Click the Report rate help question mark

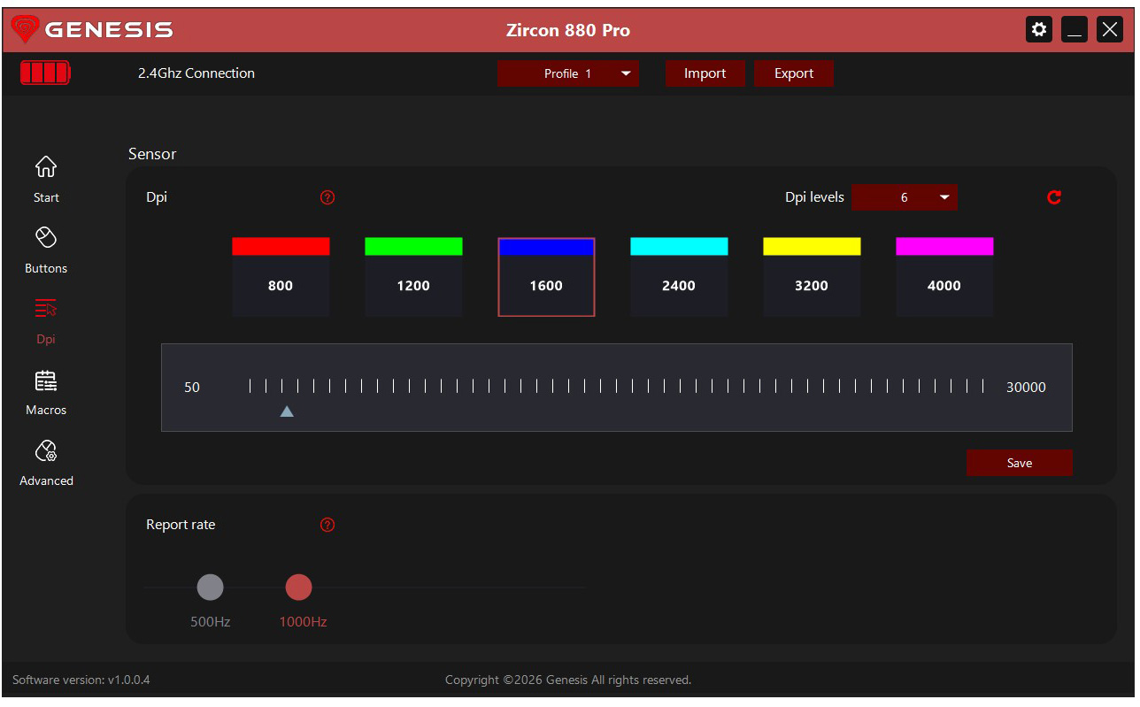point(327,525)
